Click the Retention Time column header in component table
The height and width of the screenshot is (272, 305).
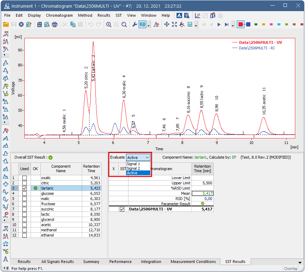tap(92, 169)
